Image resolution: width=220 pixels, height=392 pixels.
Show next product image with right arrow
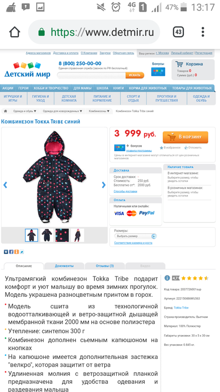point(104,185)
